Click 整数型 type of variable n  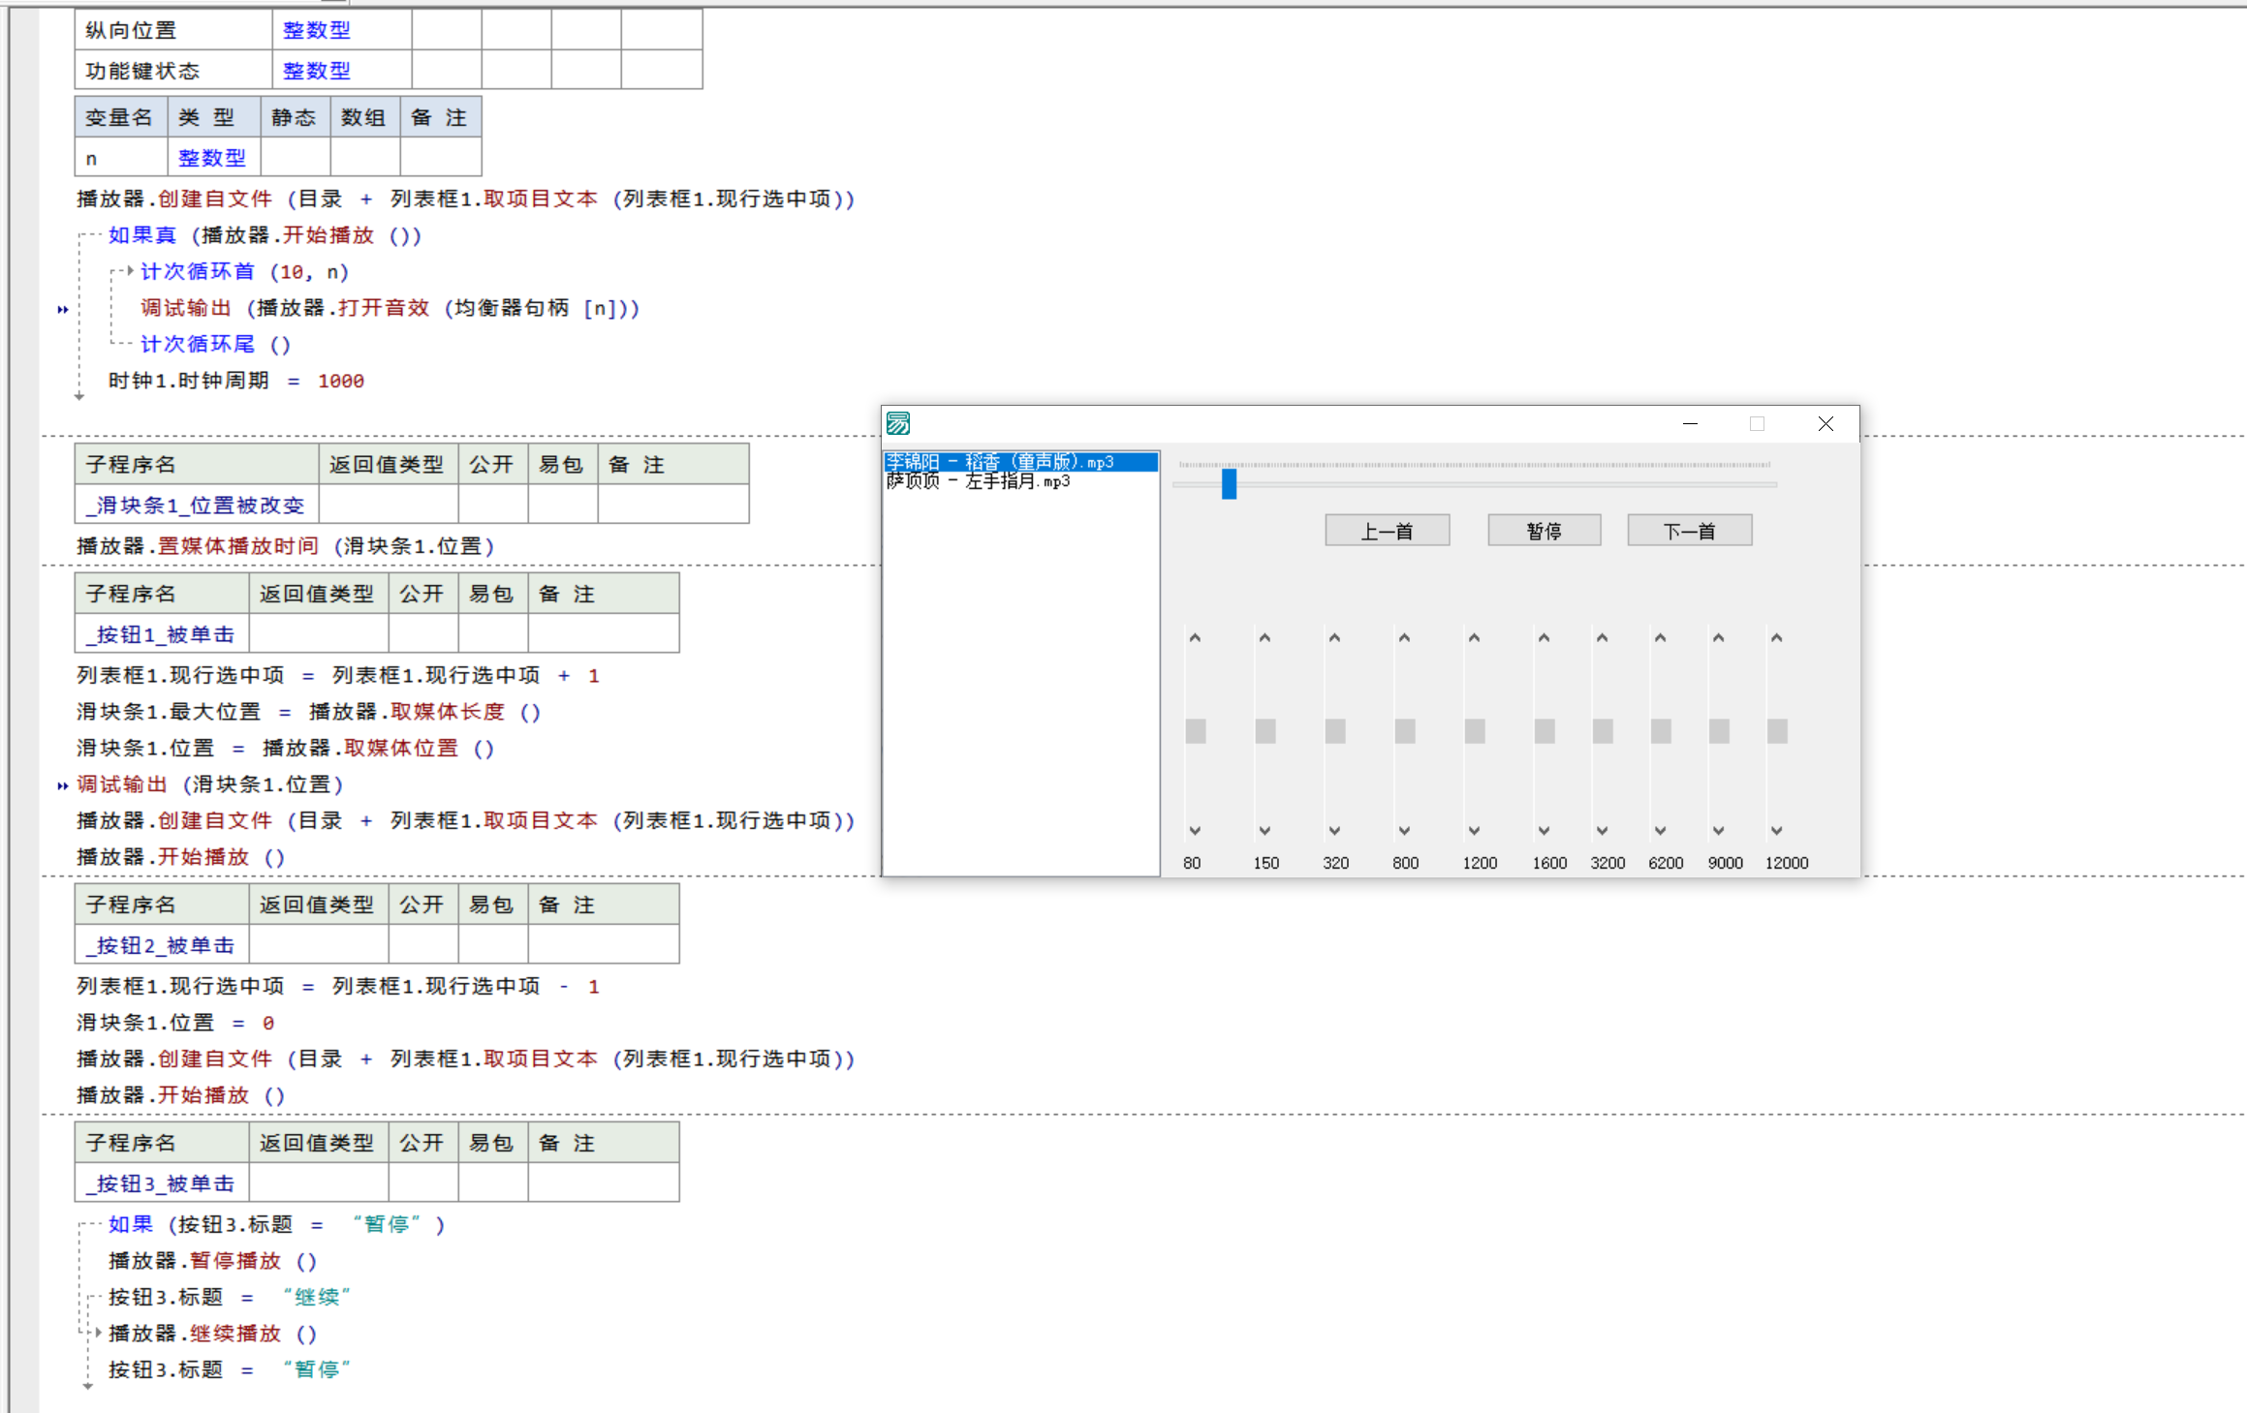(212, 158)
